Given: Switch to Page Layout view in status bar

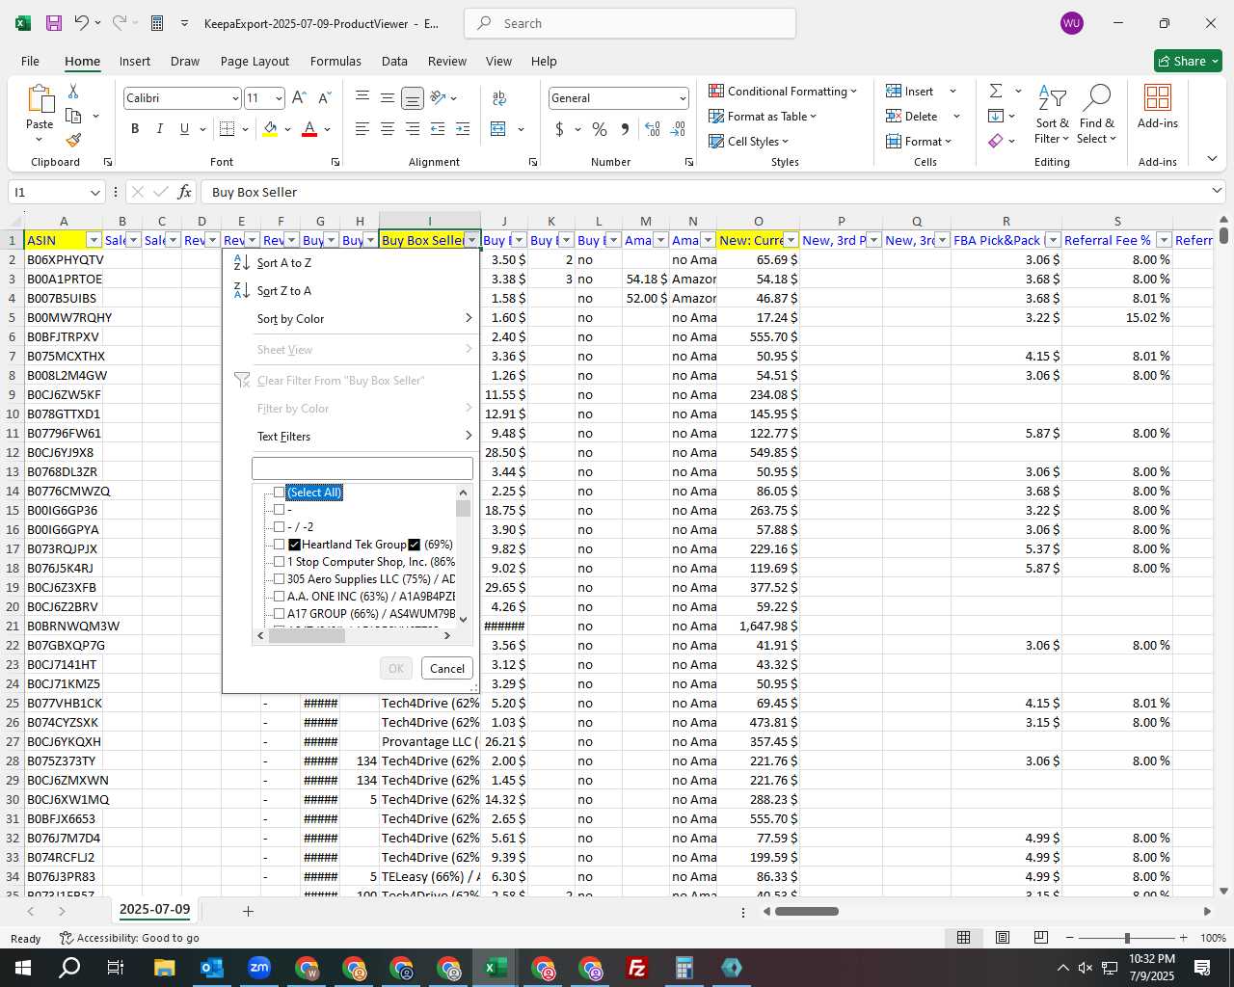Looking at the screenshot, I should coord(1002,938).
